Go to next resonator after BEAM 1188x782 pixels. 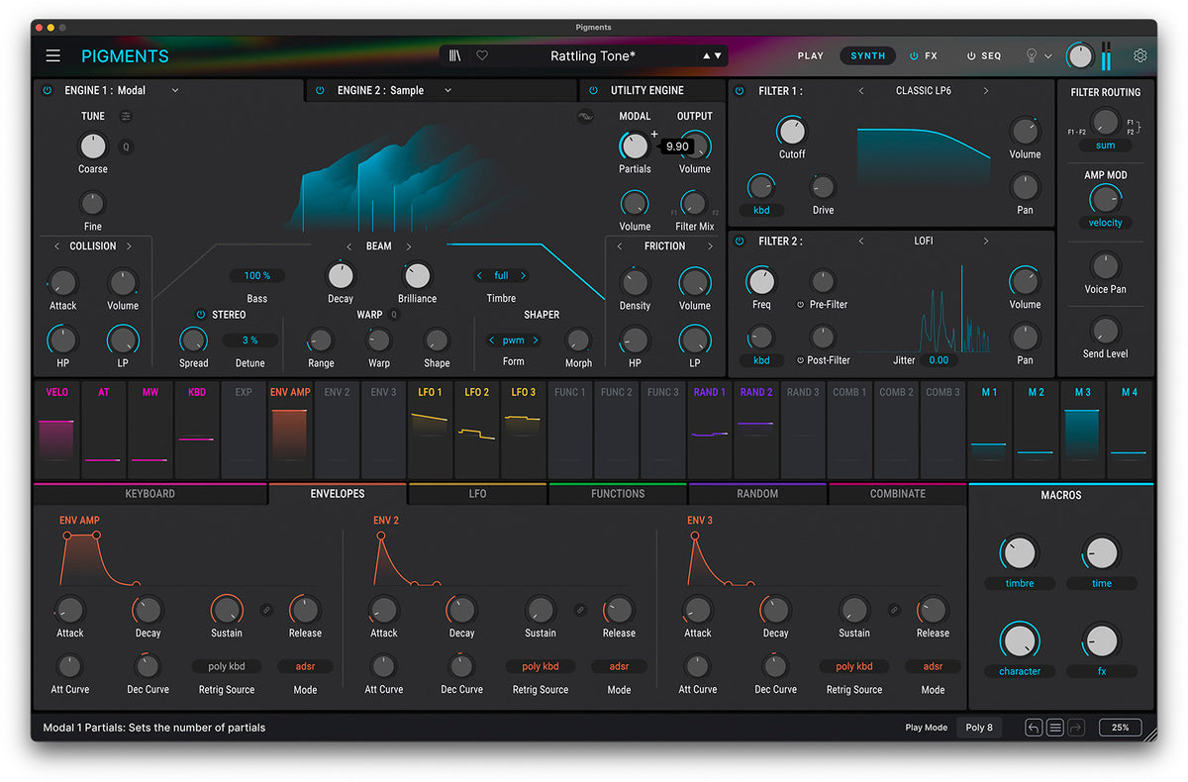pyautogui.click(x=409, y=246)
